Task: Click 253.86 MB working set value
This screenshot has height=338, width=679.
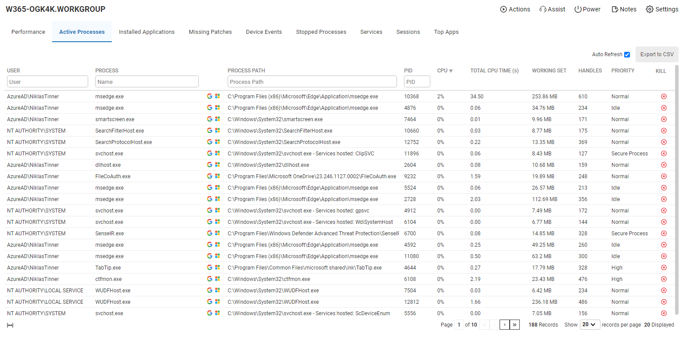Action: tap(544, 97)
